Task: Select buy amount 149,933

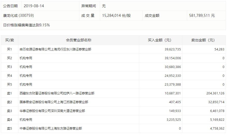Action: (175, 111)
